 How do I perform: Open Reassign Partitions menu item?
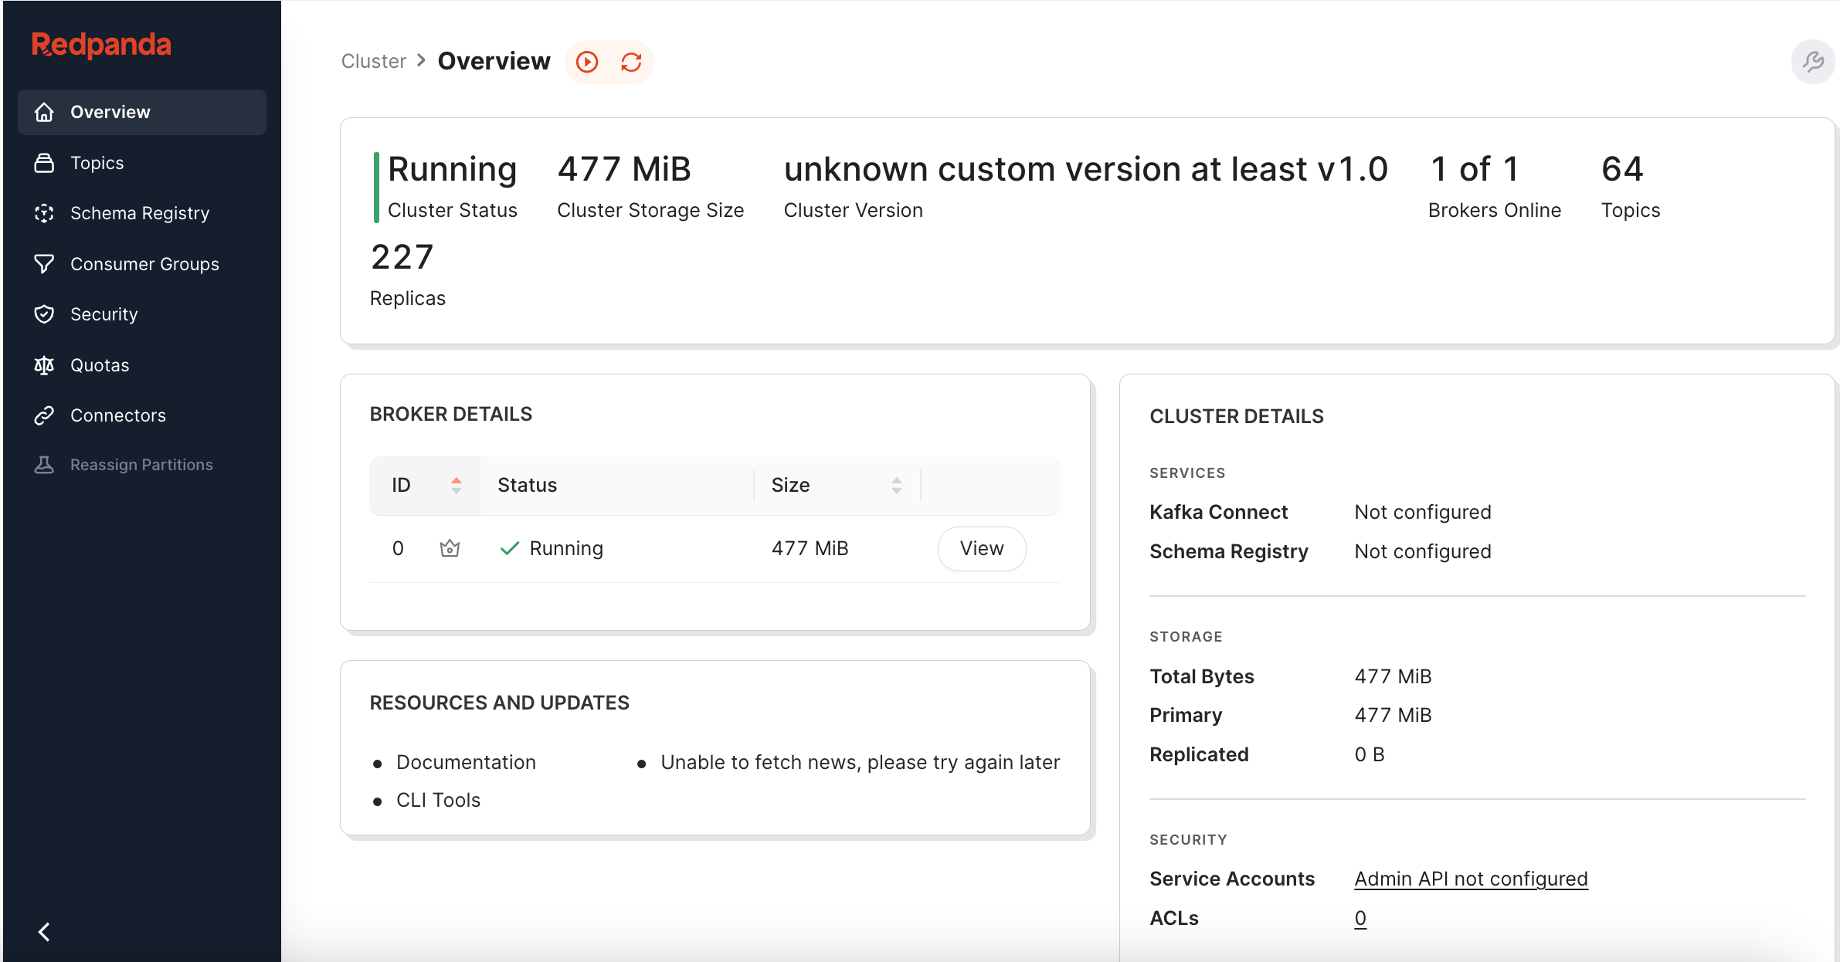click(142, 465)
